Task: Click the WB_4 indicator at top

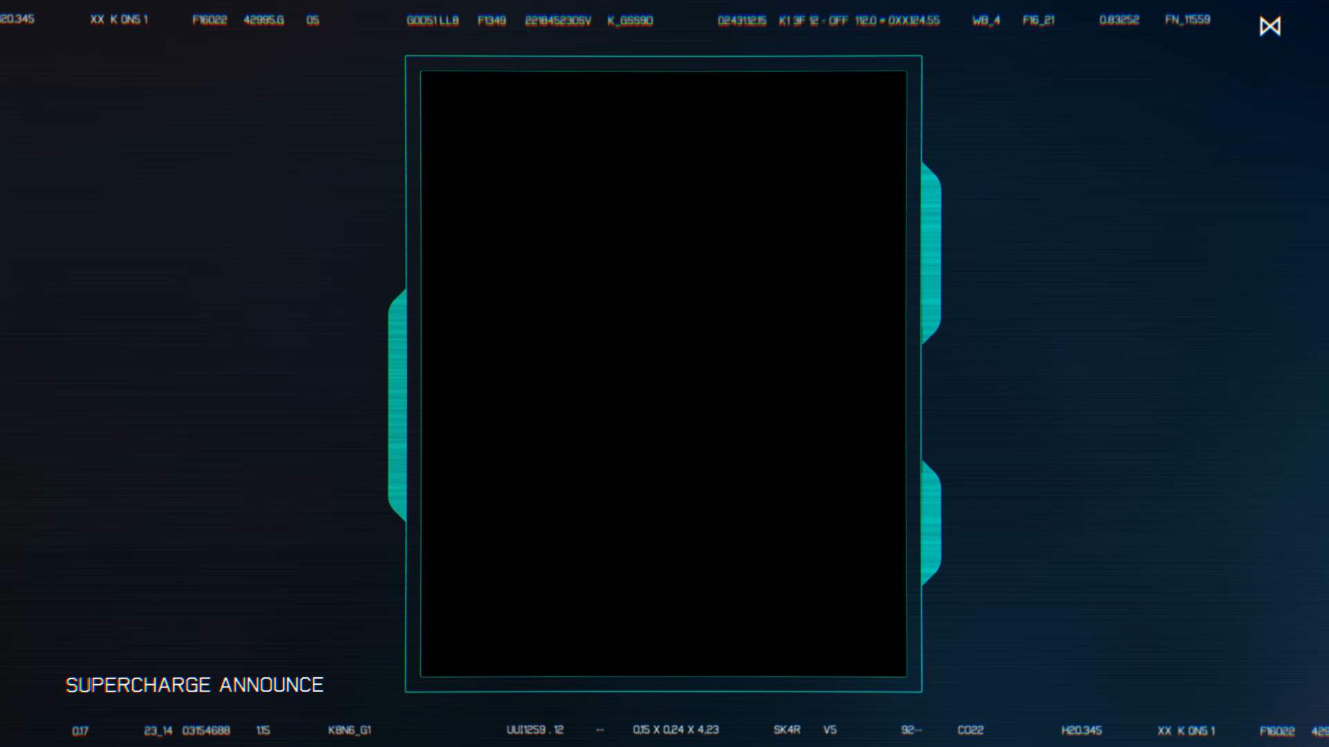Action: tap(986, 20)
